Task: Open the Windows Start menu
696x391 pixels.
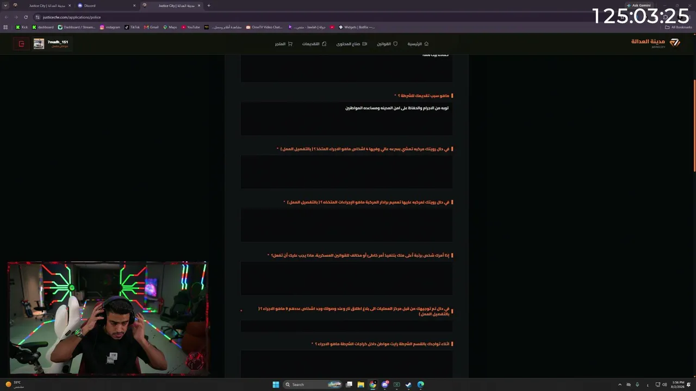Action: (276, 384)
